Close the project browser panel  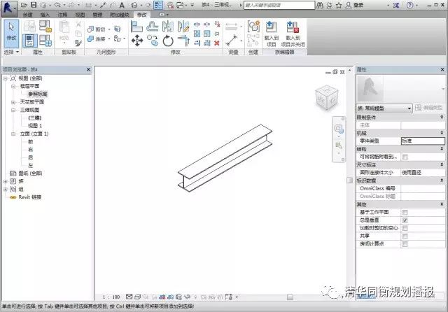click(x=88, y=69)
